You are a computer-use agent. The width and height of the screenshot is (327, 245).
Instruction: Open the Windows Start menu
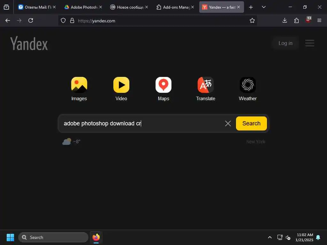10,237
